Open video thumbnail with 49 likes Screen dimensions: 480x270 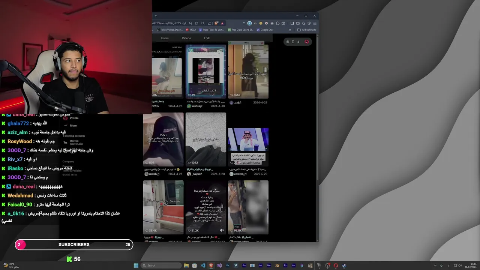point(206,71)
